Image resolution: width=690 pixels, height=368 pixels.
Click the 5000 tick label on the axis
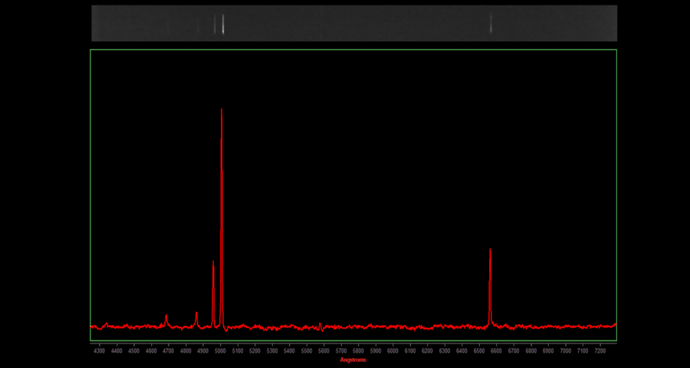click(x=220, y=350)
